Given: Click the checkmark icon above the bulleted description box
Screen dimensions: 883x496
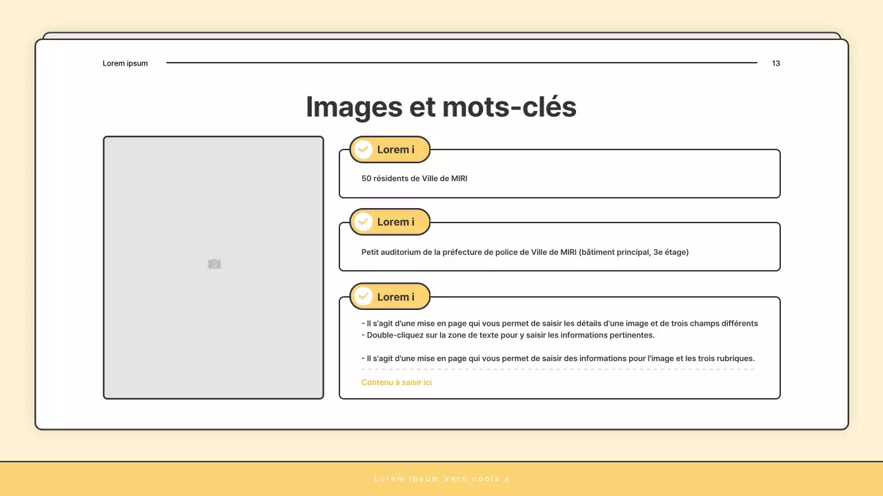Looking at the screenshot, I should tap(364, 297).
